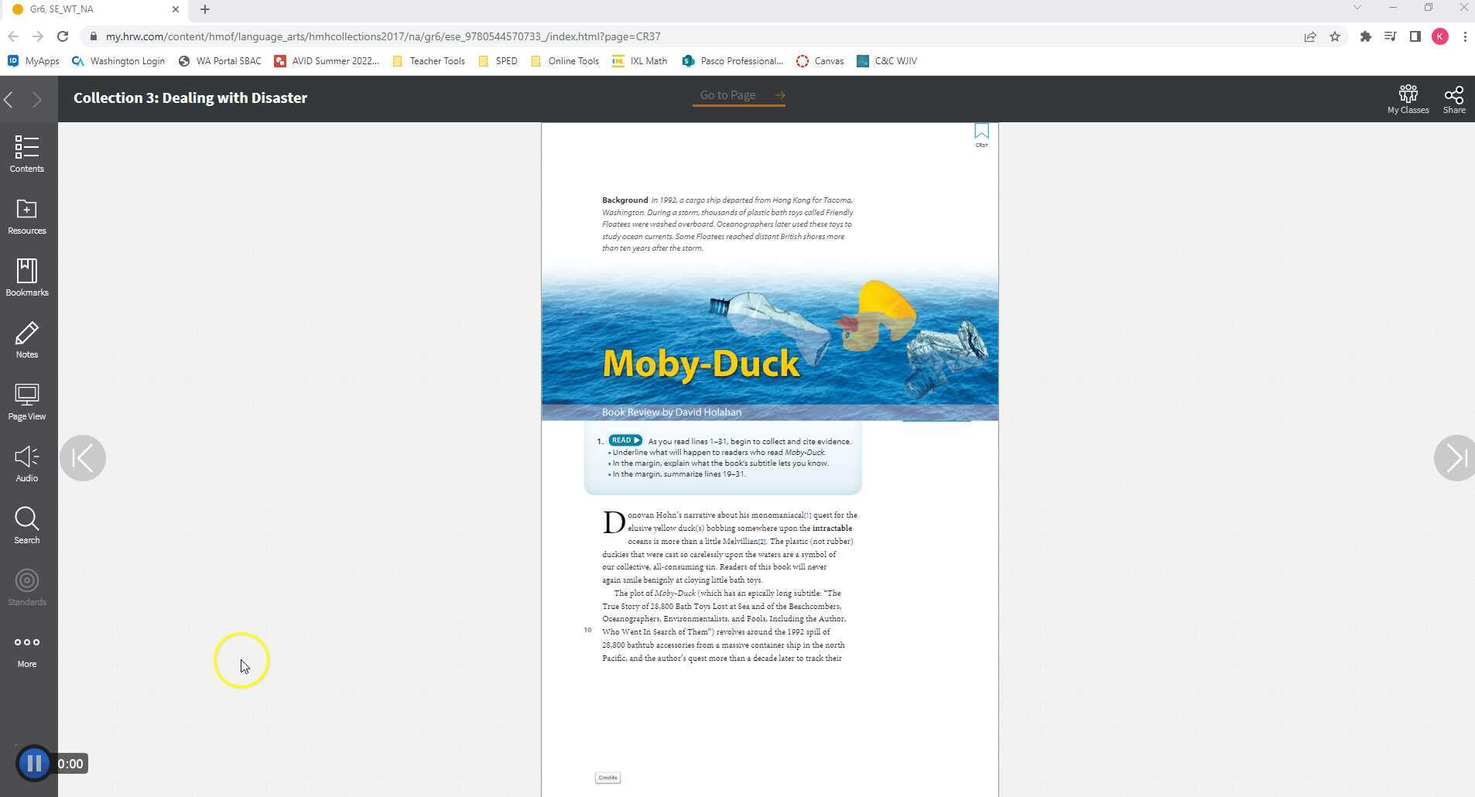This screenshot has height=797, width=1475.
Task: Open the Search panel
Action: coord(26,524)
